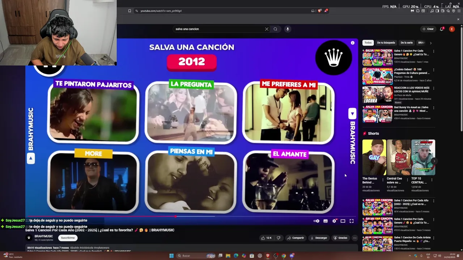Screen dimensions: 463x260
Task: Open 'Central Cee sobre su' short
Action: coord(399,157)
